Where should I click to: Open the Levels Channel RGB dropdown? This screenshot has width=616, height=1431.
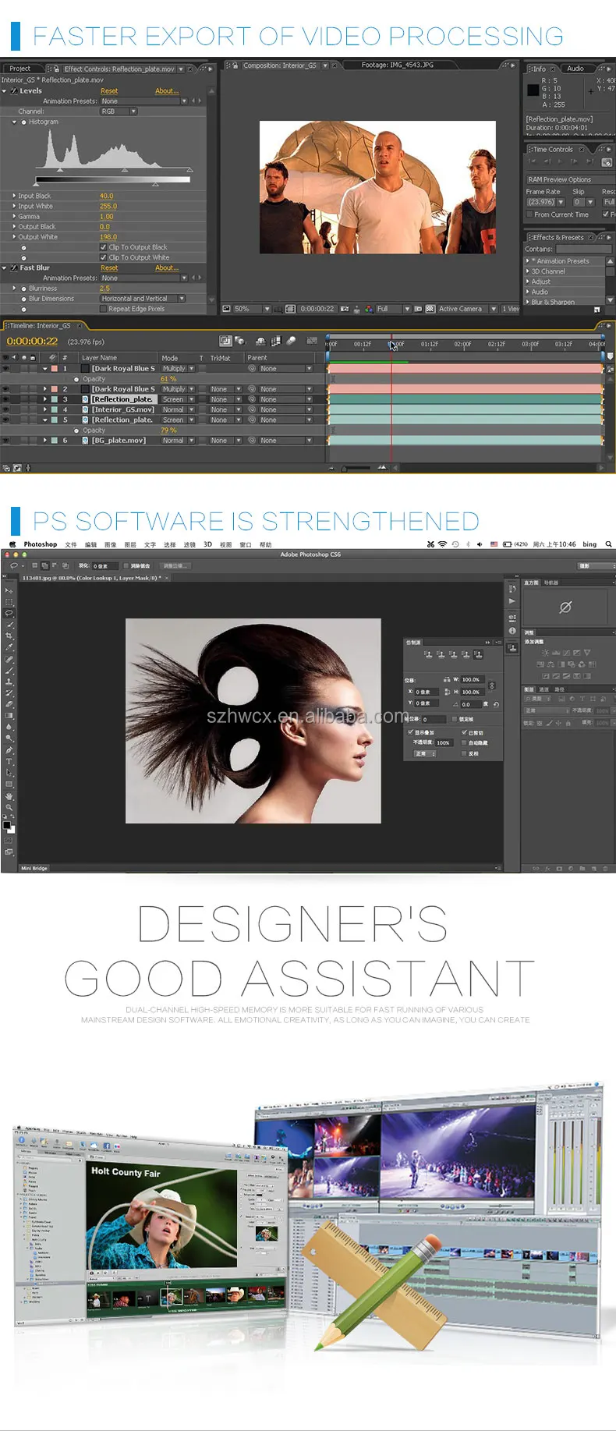click(119, 112)
